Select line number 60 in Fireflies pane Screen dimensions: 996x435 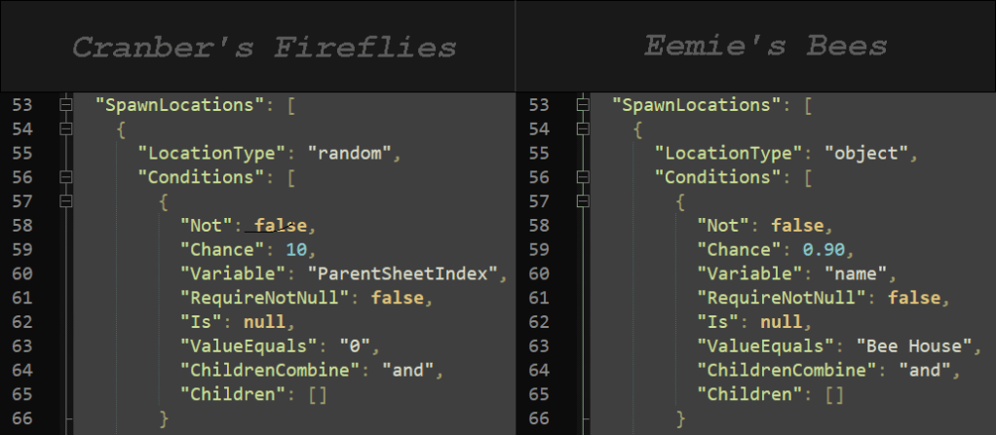click(21, 273)
